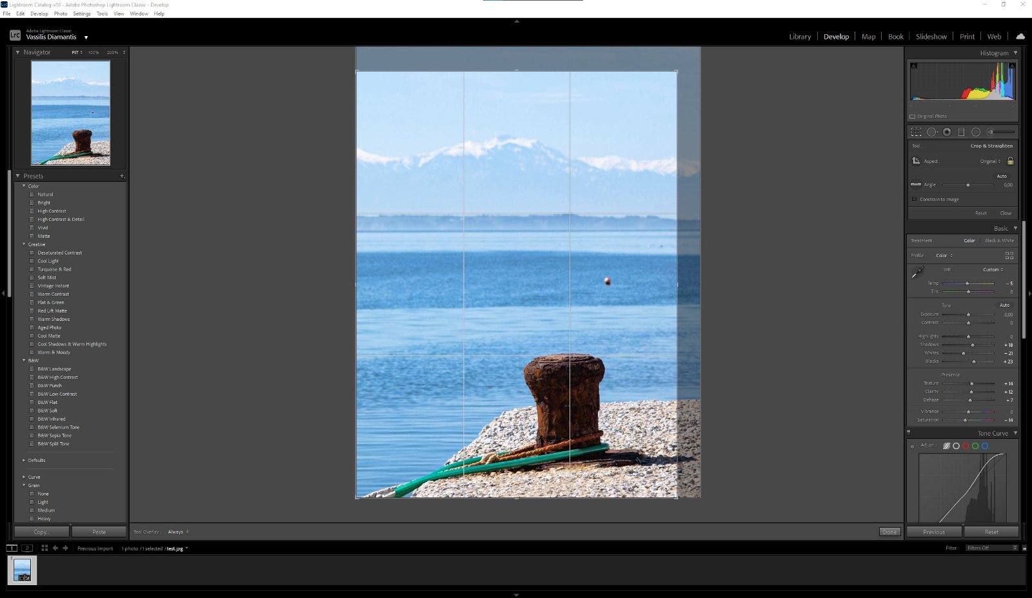This screenshot has width=1032, height=598.
Task: Toggle Original Photo checkbox in Histogram
Action: click(x=913, y=117)
